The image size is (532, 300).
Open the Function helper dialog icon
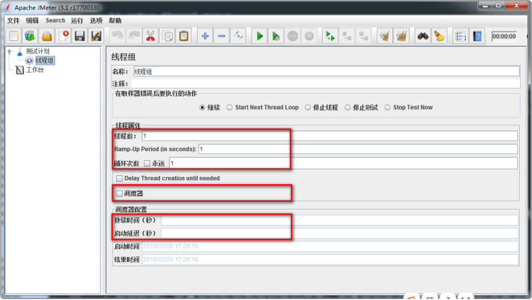(460, 36)
